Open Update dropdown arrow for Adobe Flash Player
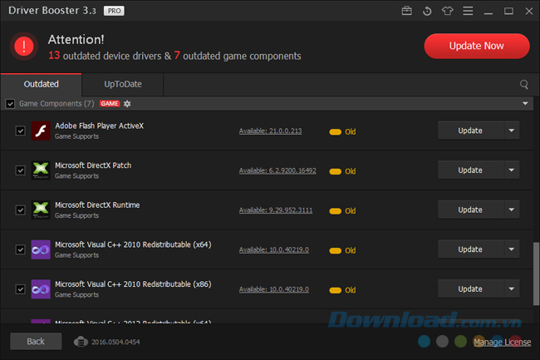Image resolution: width=540 pixels, height=360 pixels. coord(512,131)
